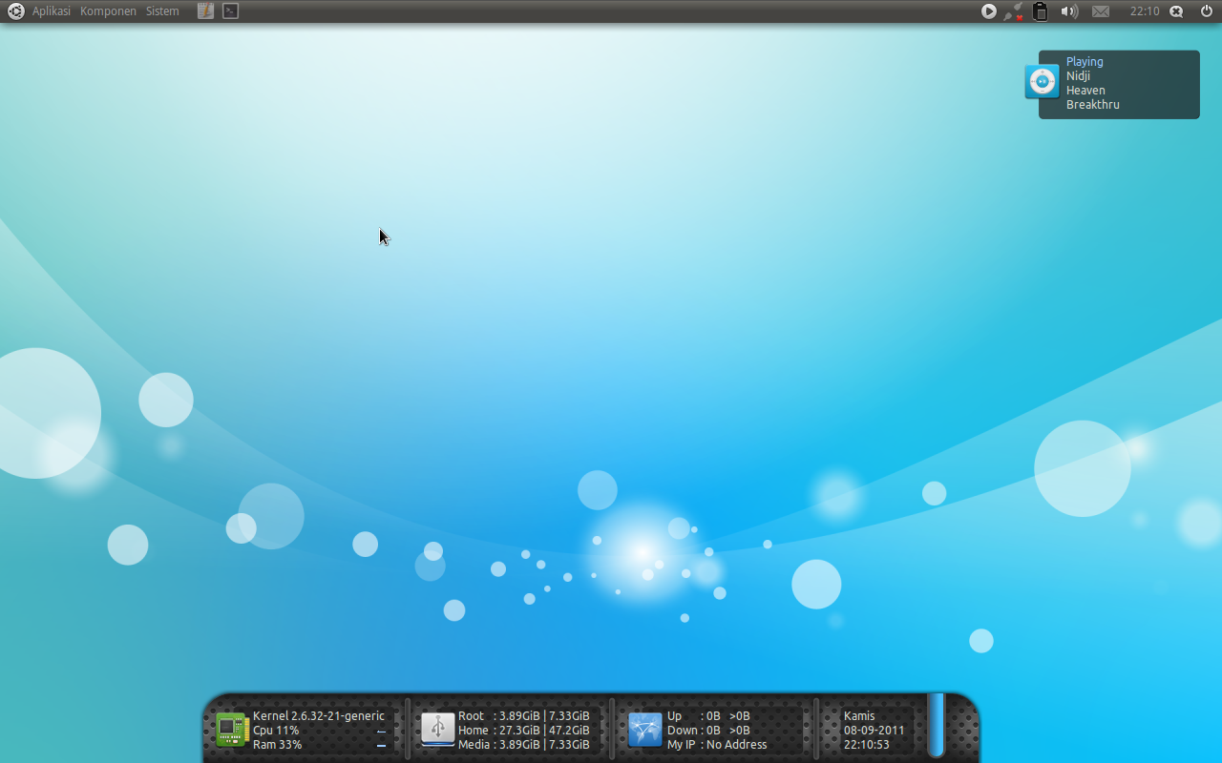Click the 'Kamis' day text

pyautogui.click(x=859, y=716)
